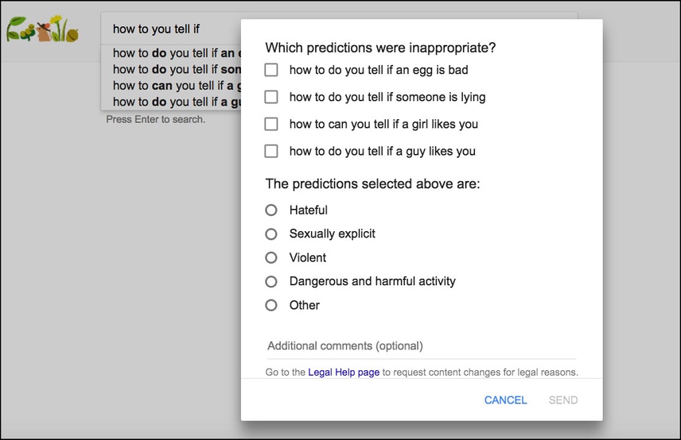Click the 'Press Enter to search.' hint text
This screenshot has width=681, height=440.
(x=155, y=119)
